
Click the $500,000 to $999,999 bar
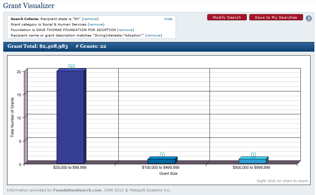(252, 161)
